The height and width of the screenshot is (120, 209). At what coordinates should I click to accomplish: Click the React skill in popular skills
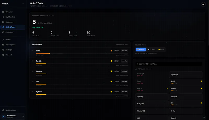tap(152, 82)
